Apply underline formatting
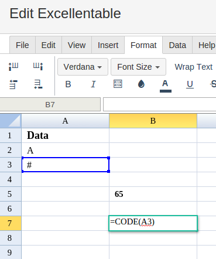Viewport: 216px width, 259px height. click(190, 84)
